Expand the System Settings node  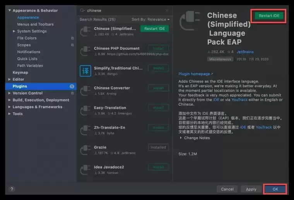14,31
